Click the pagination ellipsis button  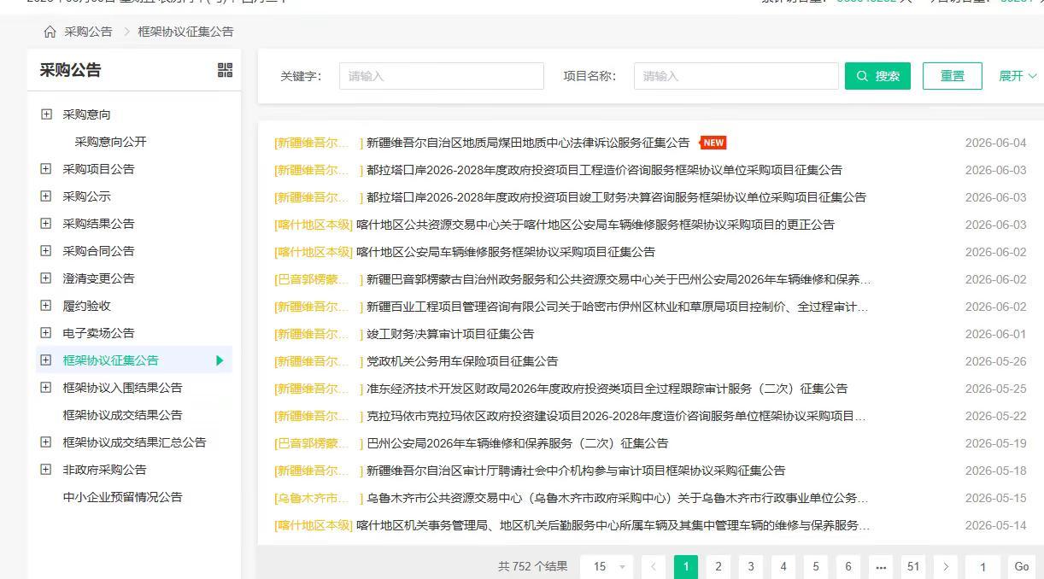(x=881, y=566)
